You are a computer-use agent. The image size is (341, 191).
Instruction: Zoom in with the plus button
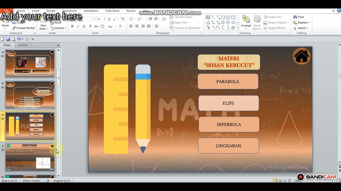tap(332, 181)
